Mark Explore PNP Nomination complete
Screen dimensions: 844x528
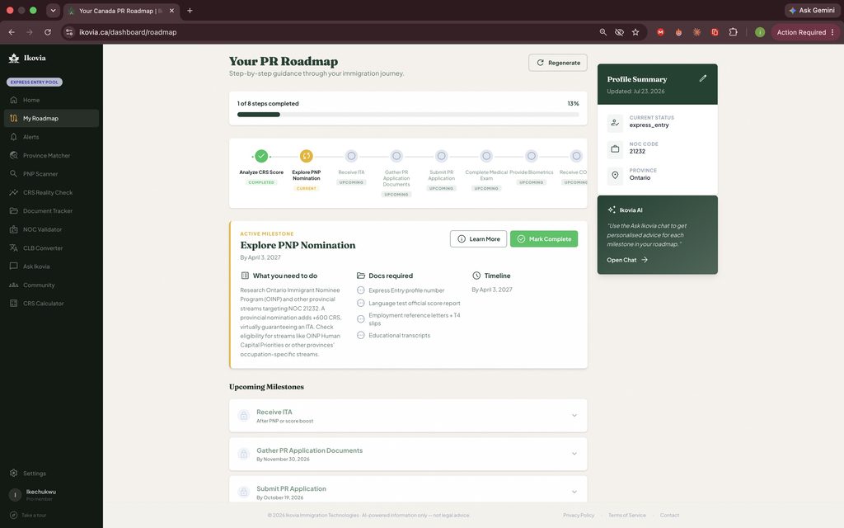544,238
